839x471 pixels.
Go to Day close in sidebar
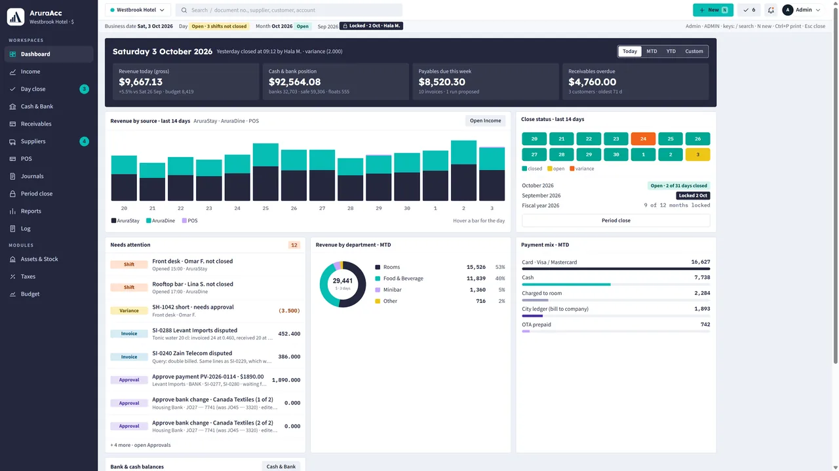49,89
